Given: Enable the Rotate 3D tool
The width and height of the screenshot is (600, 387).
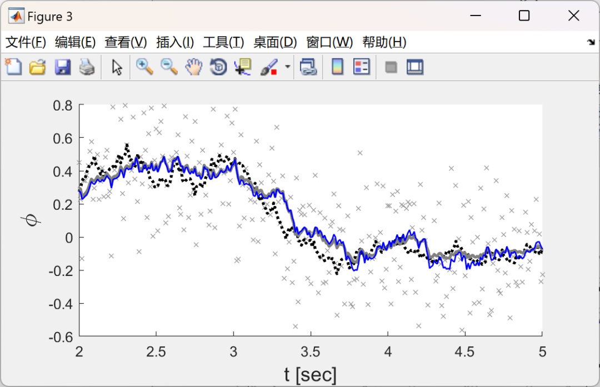Looking at the screenshot, I should click(218, 67).
